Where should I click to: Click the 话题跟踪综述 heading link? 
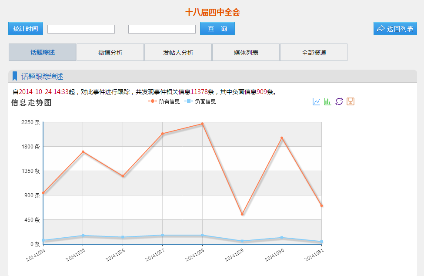pyautogui.click(x=42, y=77)
